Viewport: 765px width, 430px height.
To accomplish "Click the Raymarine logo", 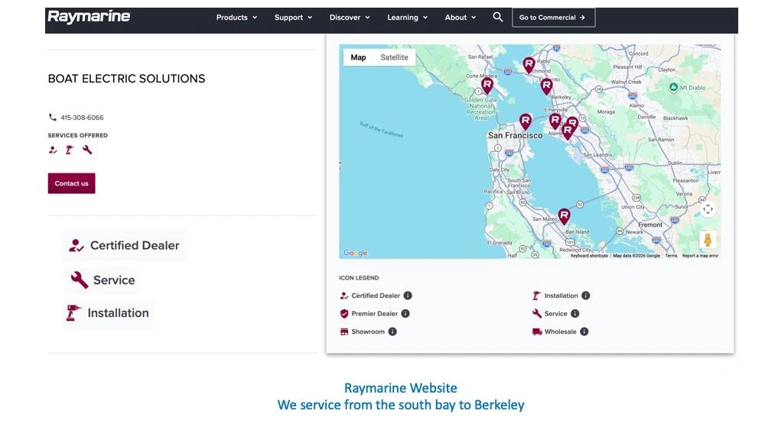I will 89,17.
